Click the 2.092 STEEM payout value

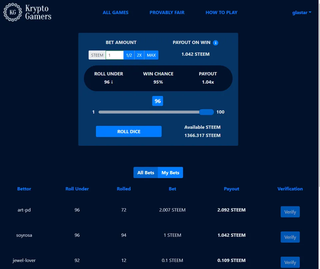[x=231, y=210]
